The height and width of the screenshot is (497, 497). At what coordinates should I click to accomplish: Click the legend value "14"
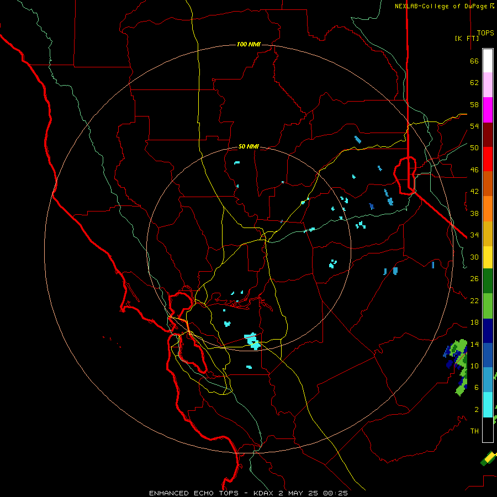[x=474, y=344]
